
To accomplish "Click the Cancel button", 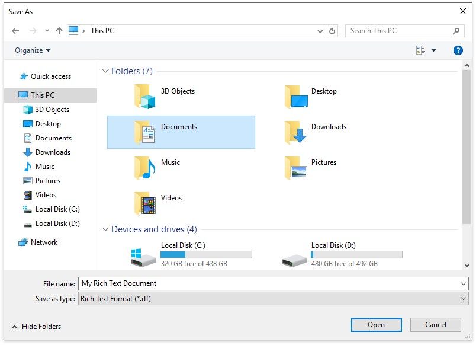I will tap(436, 325).
